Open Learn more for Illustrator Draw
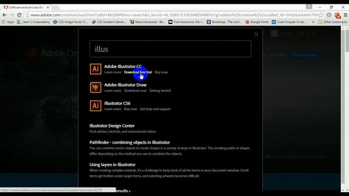 (x=113, y=91)
